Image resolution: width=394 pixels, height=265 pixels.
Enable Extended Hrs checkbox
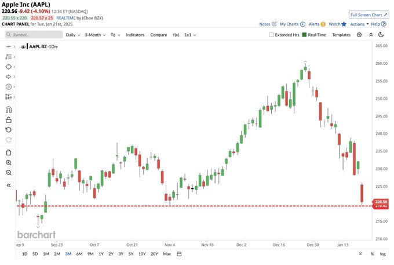pos(271,35)
